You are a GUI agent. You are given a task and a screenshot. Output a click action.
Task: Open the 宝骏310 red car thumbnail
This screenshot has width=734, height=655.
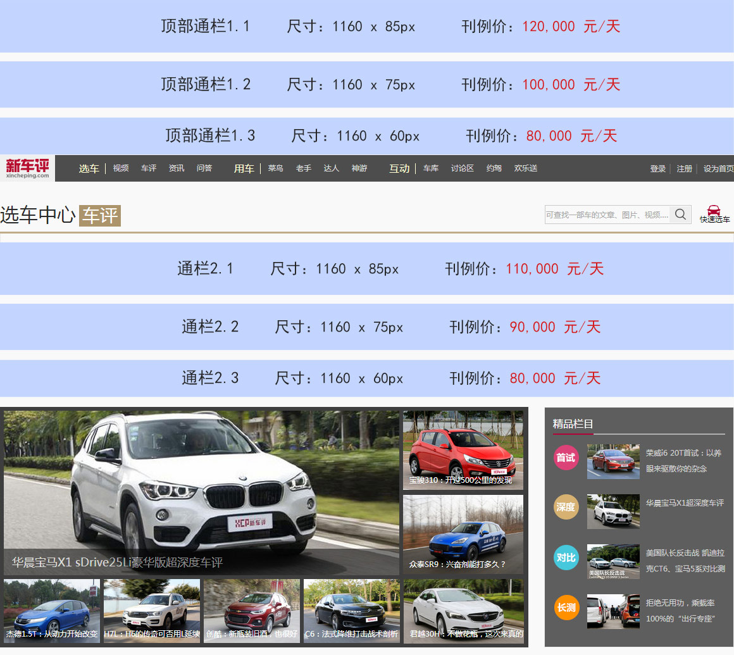463,450
